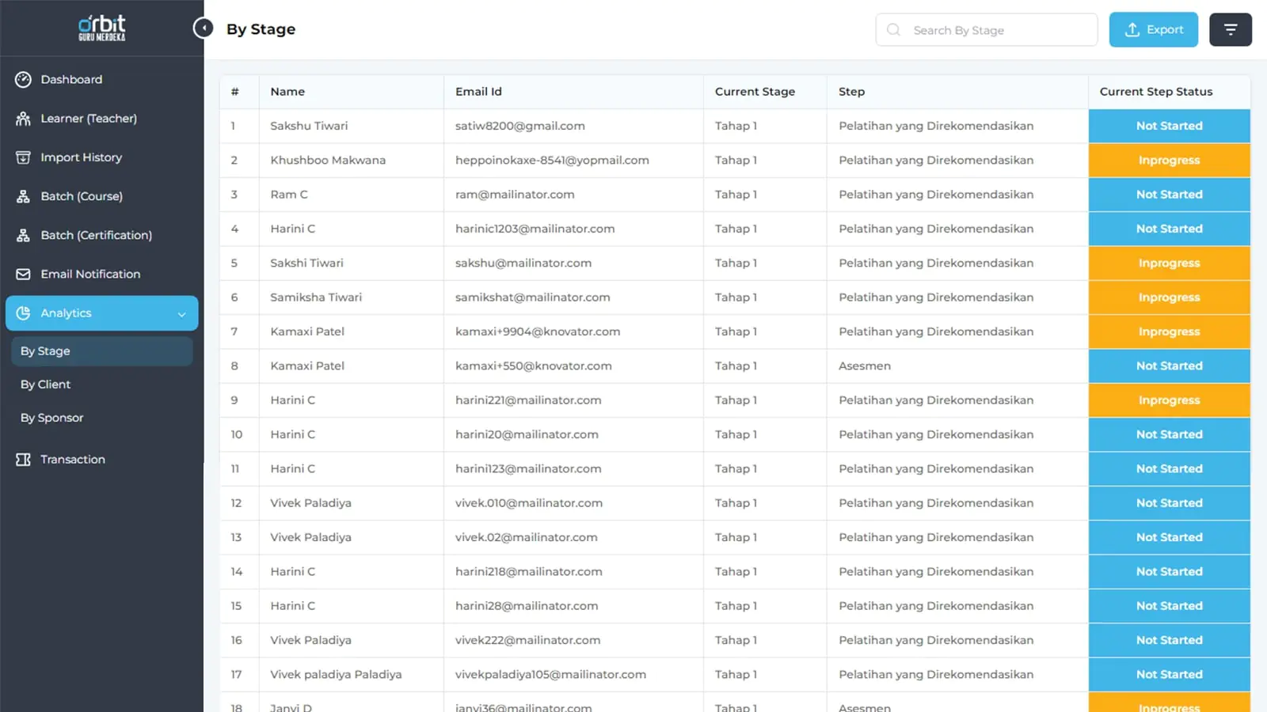The width and height of the screenshot is (1267, 712).
Task: Click the By Stage page title
Action: 261,29
